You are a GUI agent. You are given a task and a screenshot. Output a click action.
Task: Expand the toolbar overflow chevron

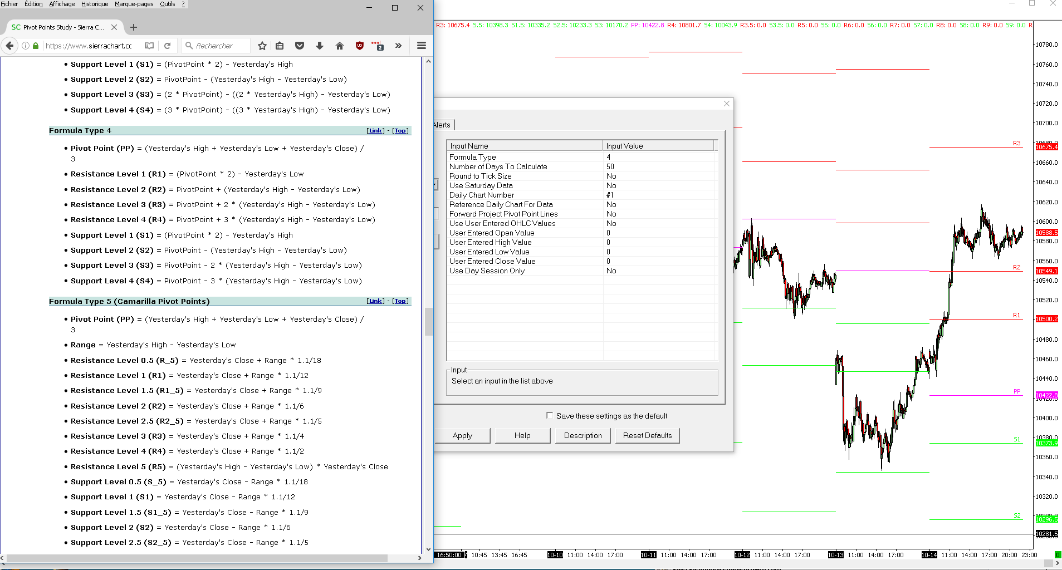(398, 46)
